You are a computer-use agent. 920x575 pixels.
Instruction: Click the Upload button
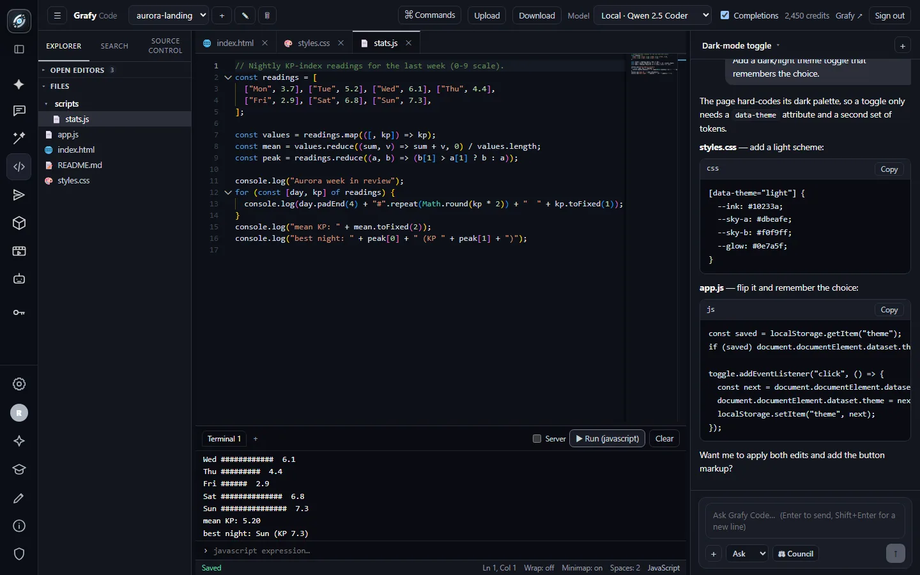[487, 15]
